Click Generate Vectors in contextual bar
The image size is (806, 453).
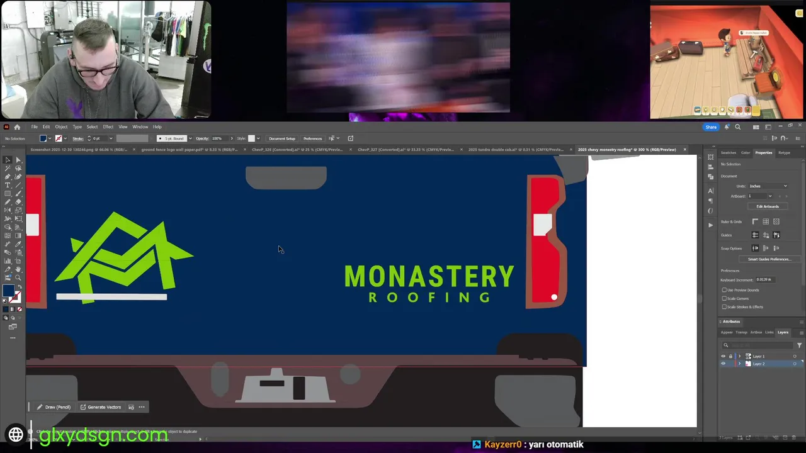pos(101,407)
